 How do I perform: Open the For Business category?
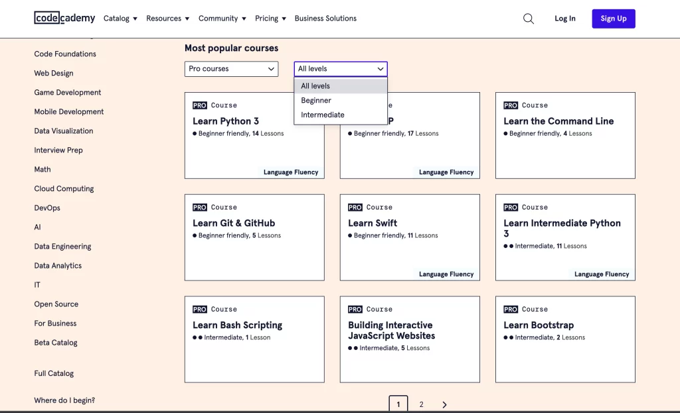pyautogui.click(x=55, y=324)
